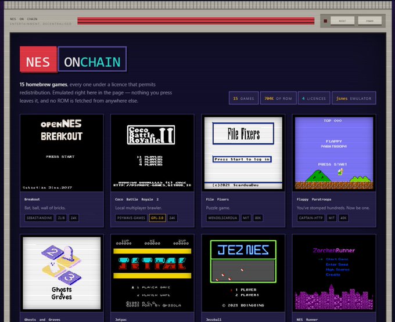
Task: Click the 'Breakout' card title
Action: point(32,199)
